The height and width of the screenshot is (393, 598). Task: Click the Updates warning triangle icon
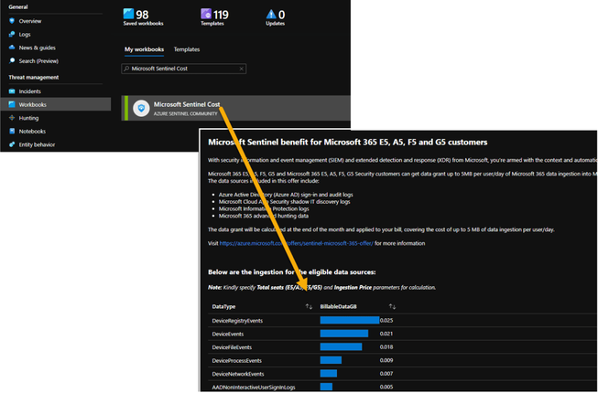(271, 14)
